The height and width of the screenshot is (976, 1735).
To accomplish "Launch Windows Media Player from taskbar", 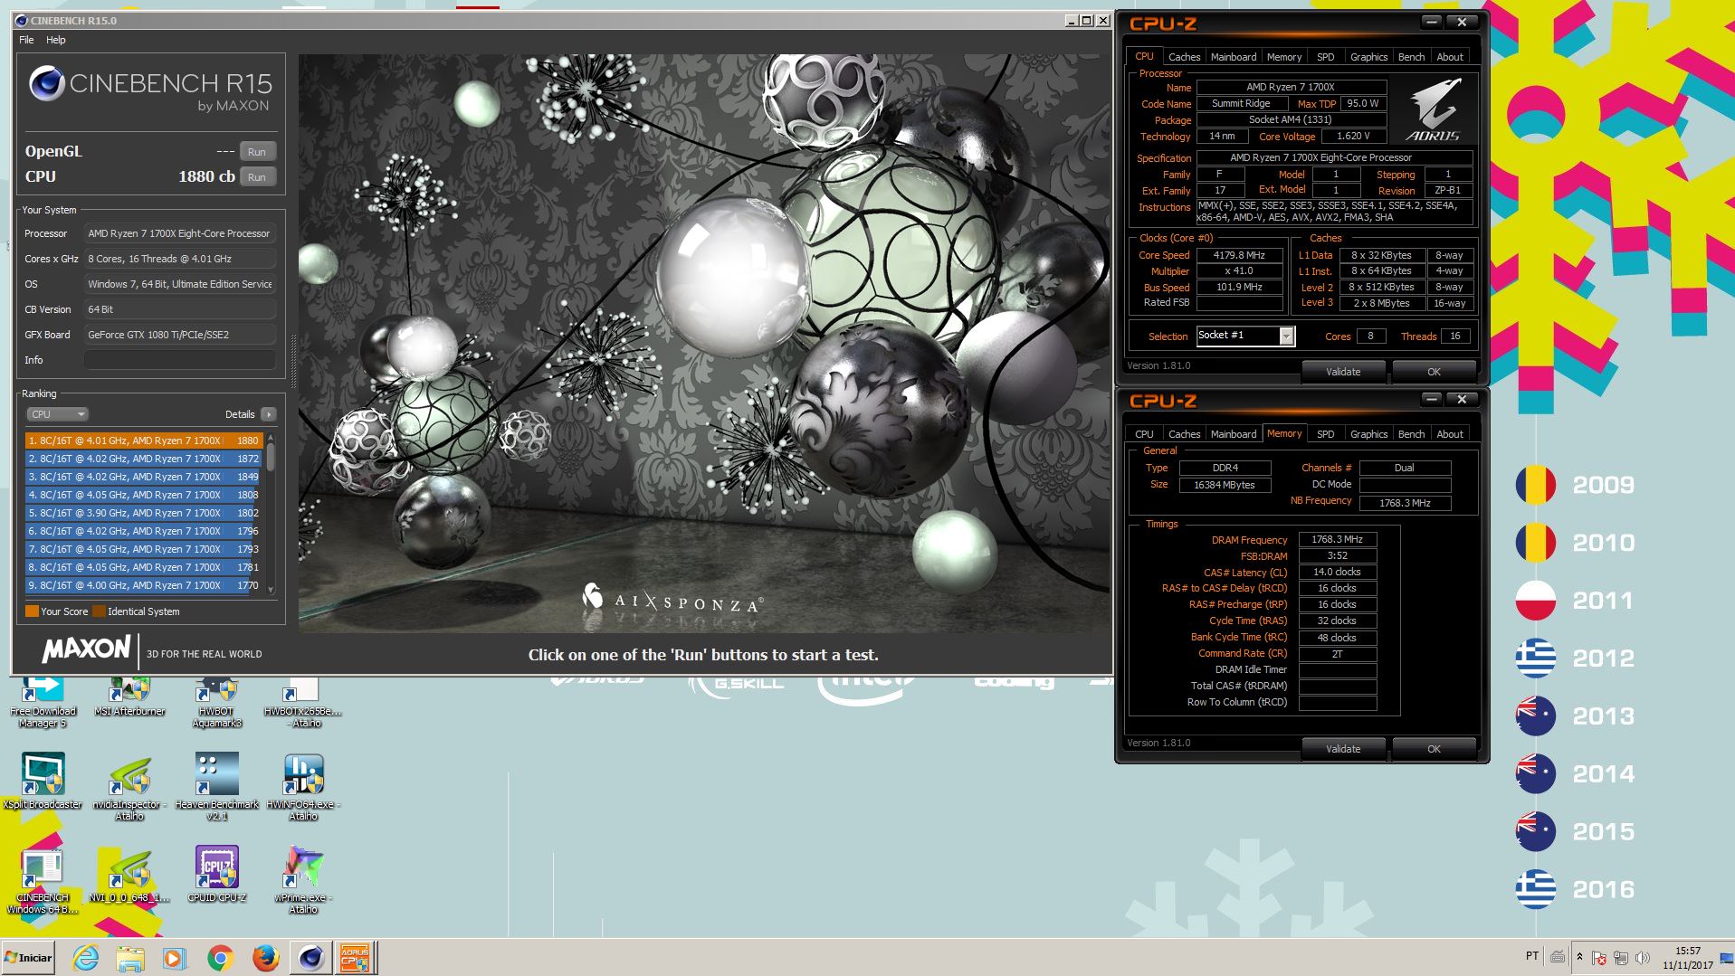I will 175,957.
